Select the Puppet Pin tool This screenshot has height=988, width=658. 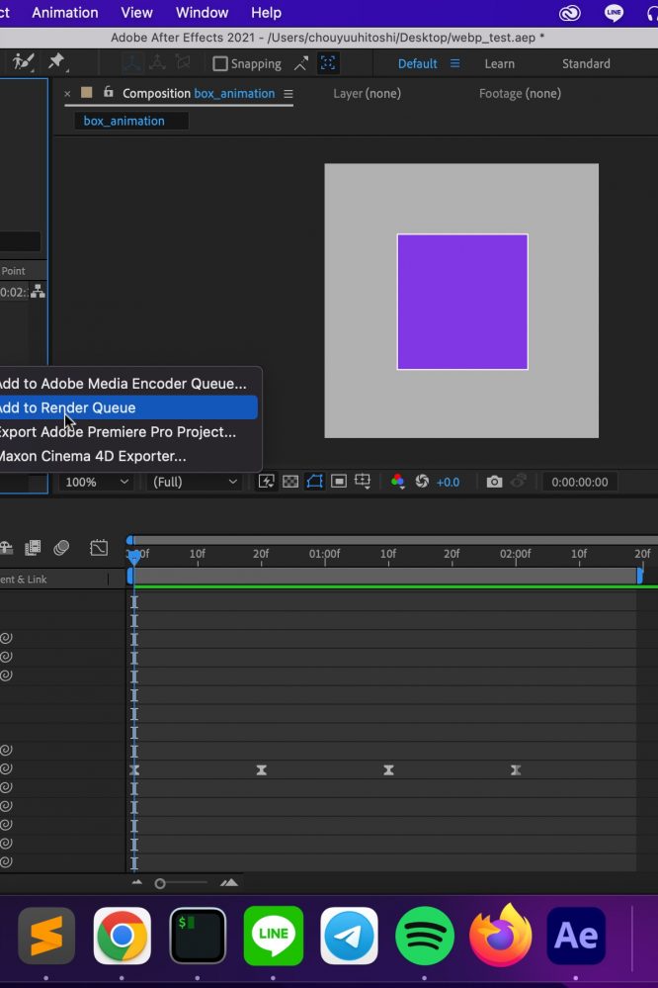[56, 62]
